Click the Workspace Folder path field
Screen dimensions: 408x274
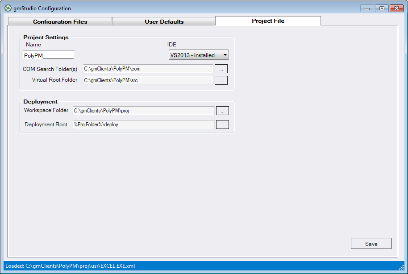(143, 111)
